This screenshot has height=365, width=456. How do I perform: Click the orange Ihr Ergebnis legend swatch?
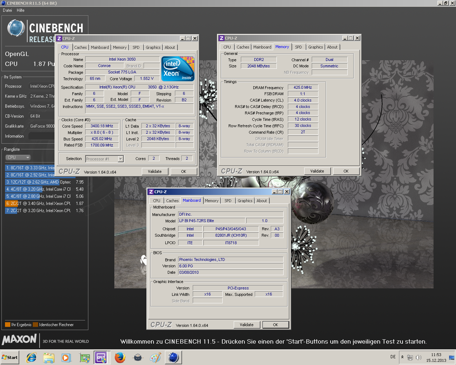(7, 325)
